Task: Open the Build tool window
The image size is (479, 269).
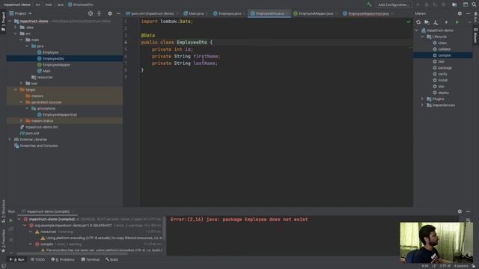Action: tap(112, 259)
